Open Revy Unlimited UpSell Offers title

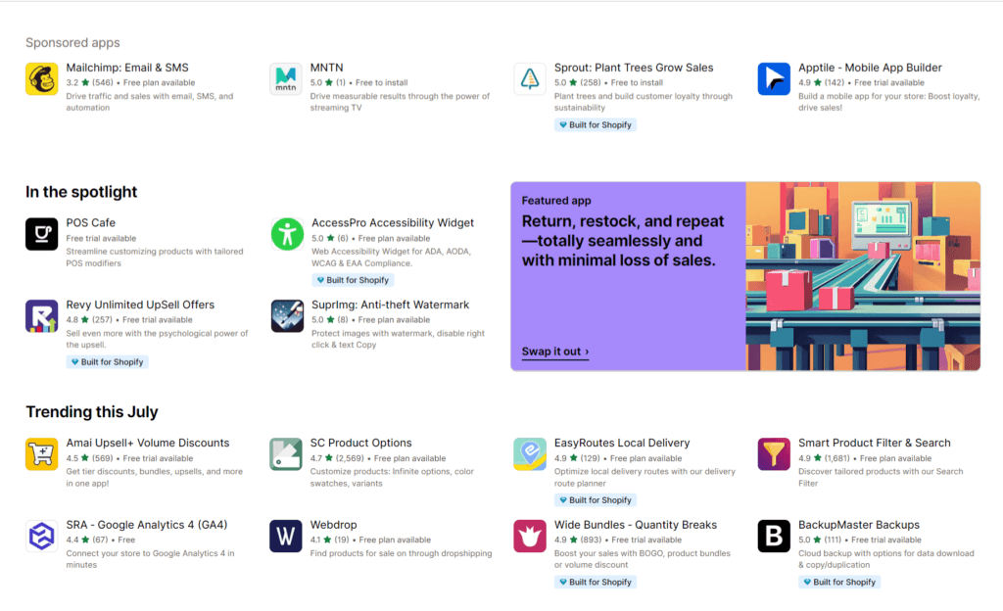(140, 305)
